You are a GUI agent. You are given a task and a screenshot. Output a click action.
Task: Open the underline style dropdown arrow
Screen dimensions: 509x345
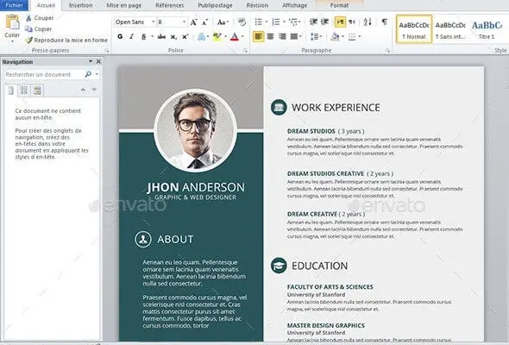pyautogui.click(x=152, y=37)
